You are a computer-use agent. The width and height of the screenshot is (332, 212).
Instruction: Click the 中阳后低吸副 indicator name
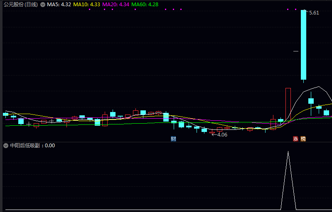25,146
